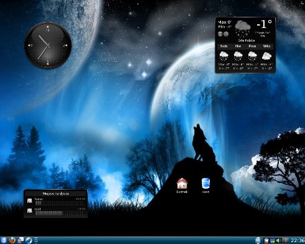Click the virtual desktop pager in panel

[36, 240]
